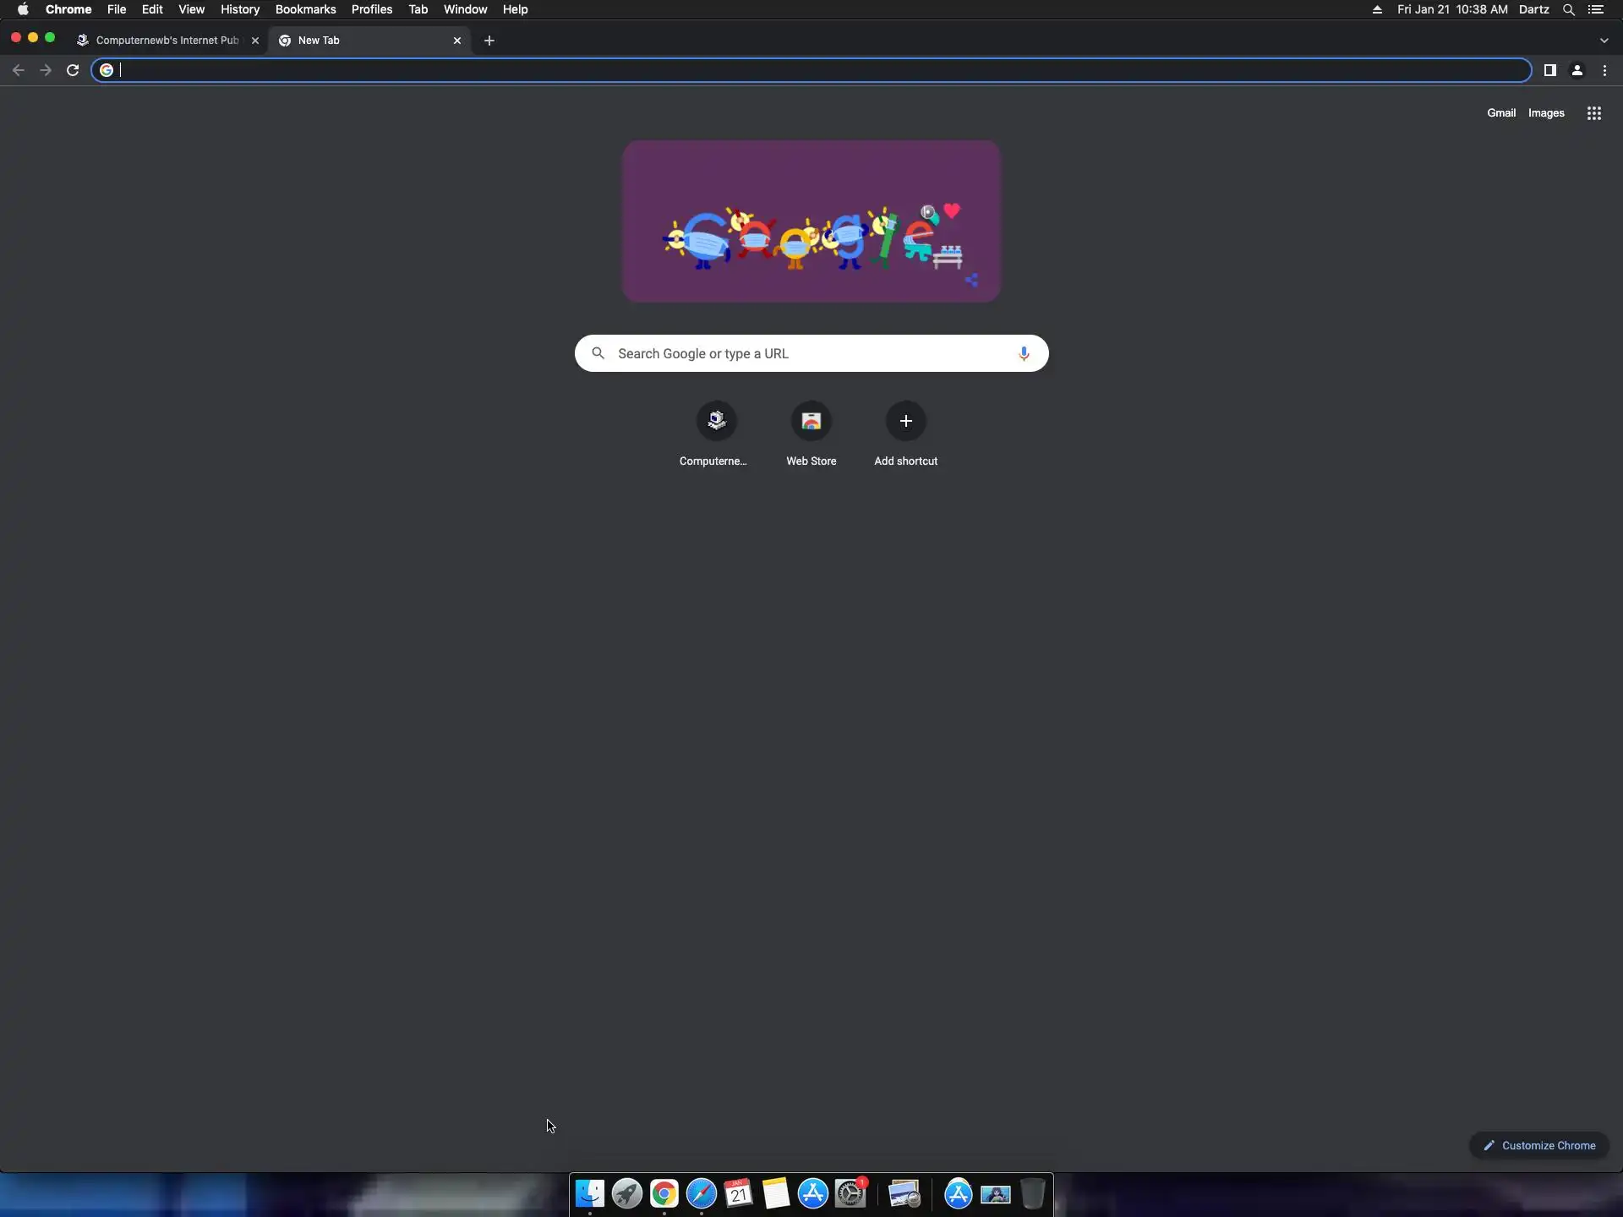Image resolution: width=1623 pixels, height=1217 pixels.
Task: Open the History menu
Action: tap(239, 9)
